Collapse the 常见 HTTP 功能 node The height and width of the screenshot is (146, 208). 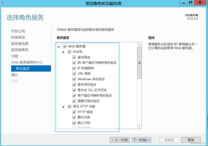coord(63,107)
